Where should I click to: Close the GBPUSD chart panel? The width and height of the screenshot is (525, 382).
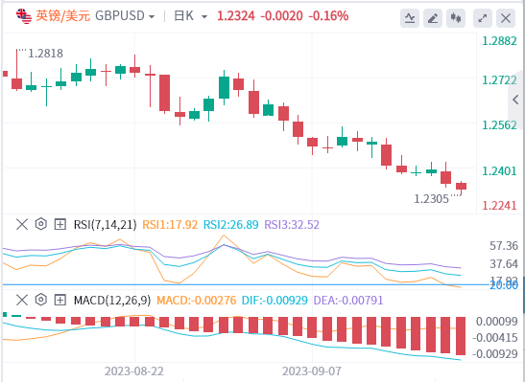click(506, 18)
